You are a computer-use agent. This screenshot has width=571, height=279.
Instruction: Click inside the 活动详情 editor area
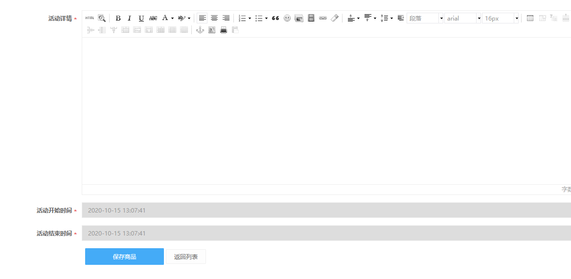tap(326, 111)
